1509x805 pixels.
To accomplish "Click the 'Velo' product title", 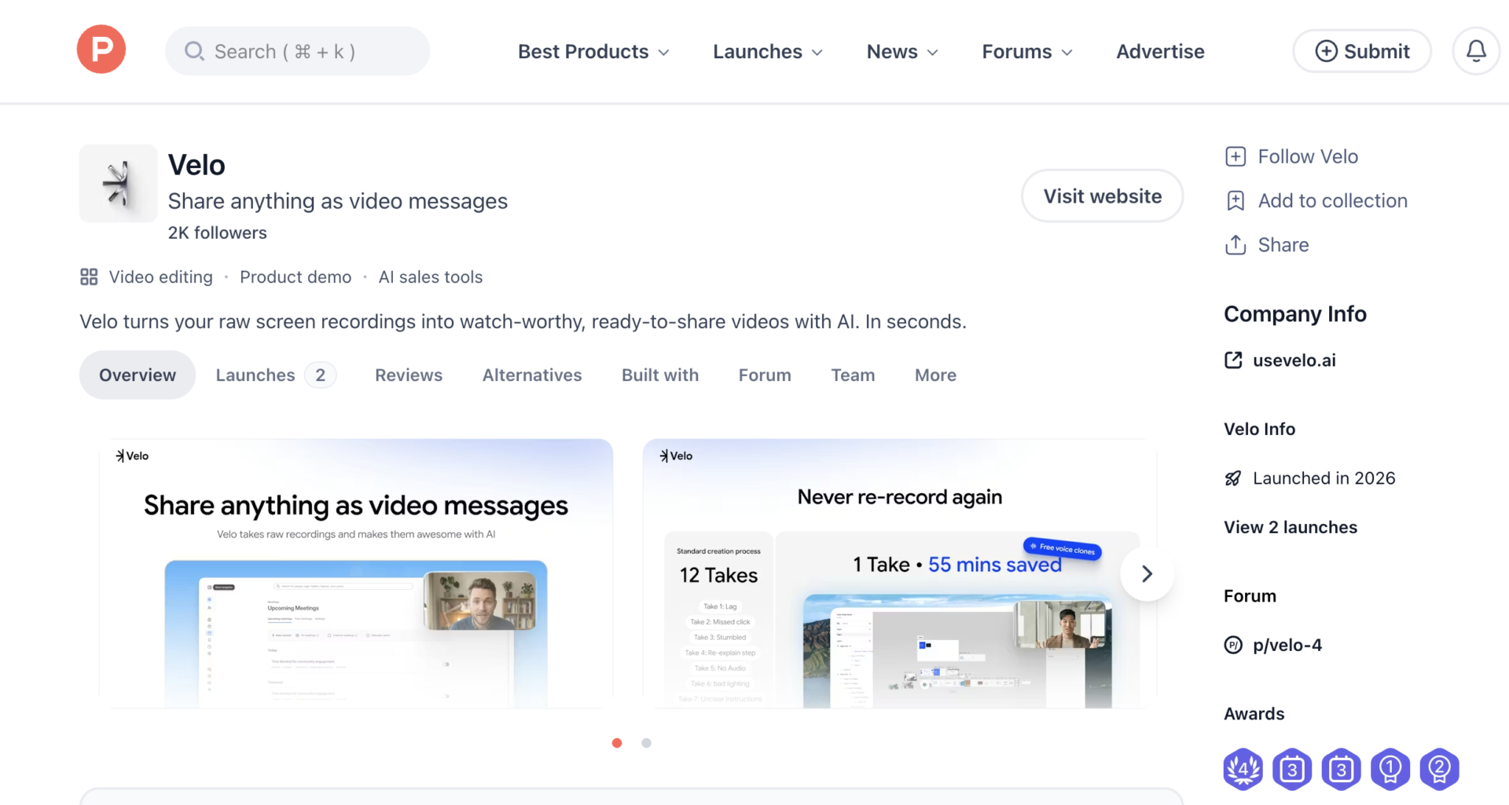I will tap(196, 165).
